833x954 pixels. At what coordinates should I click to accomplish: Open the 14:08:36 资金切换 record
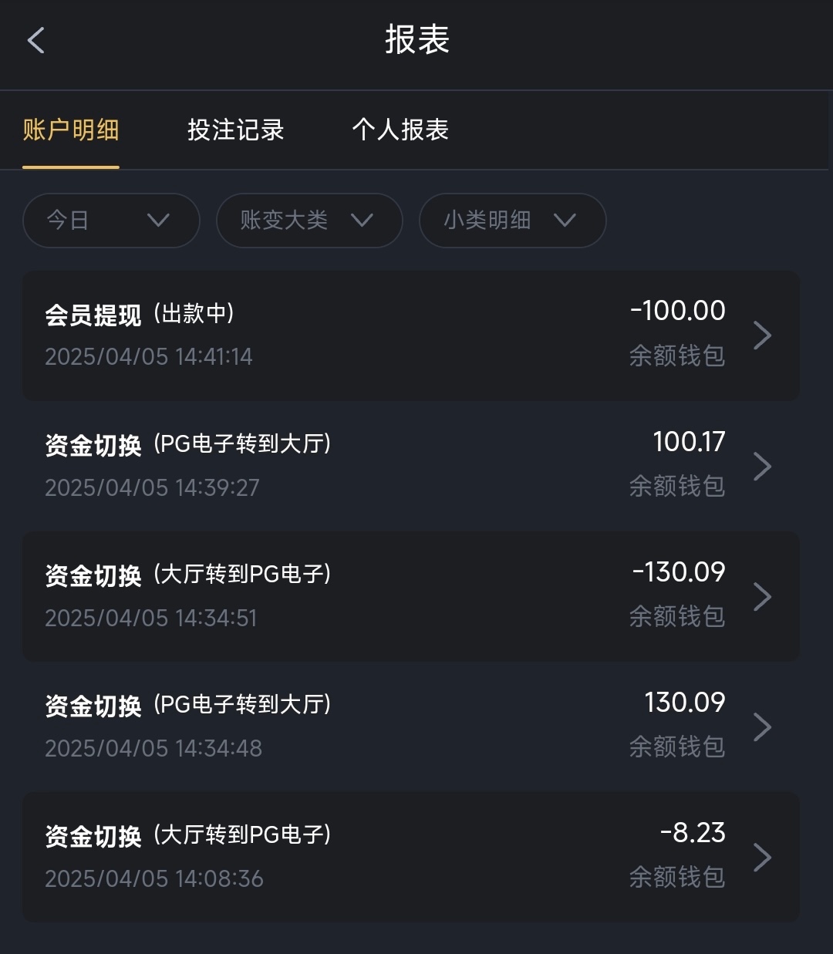tap(188, 835)
